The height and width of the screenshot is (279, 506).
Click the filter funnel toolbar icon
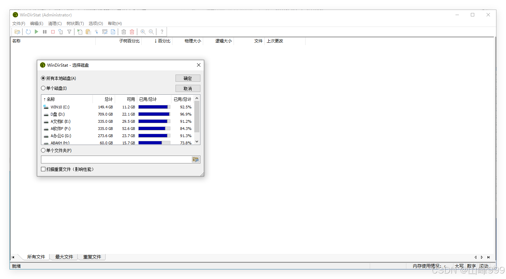pos(69,32)
